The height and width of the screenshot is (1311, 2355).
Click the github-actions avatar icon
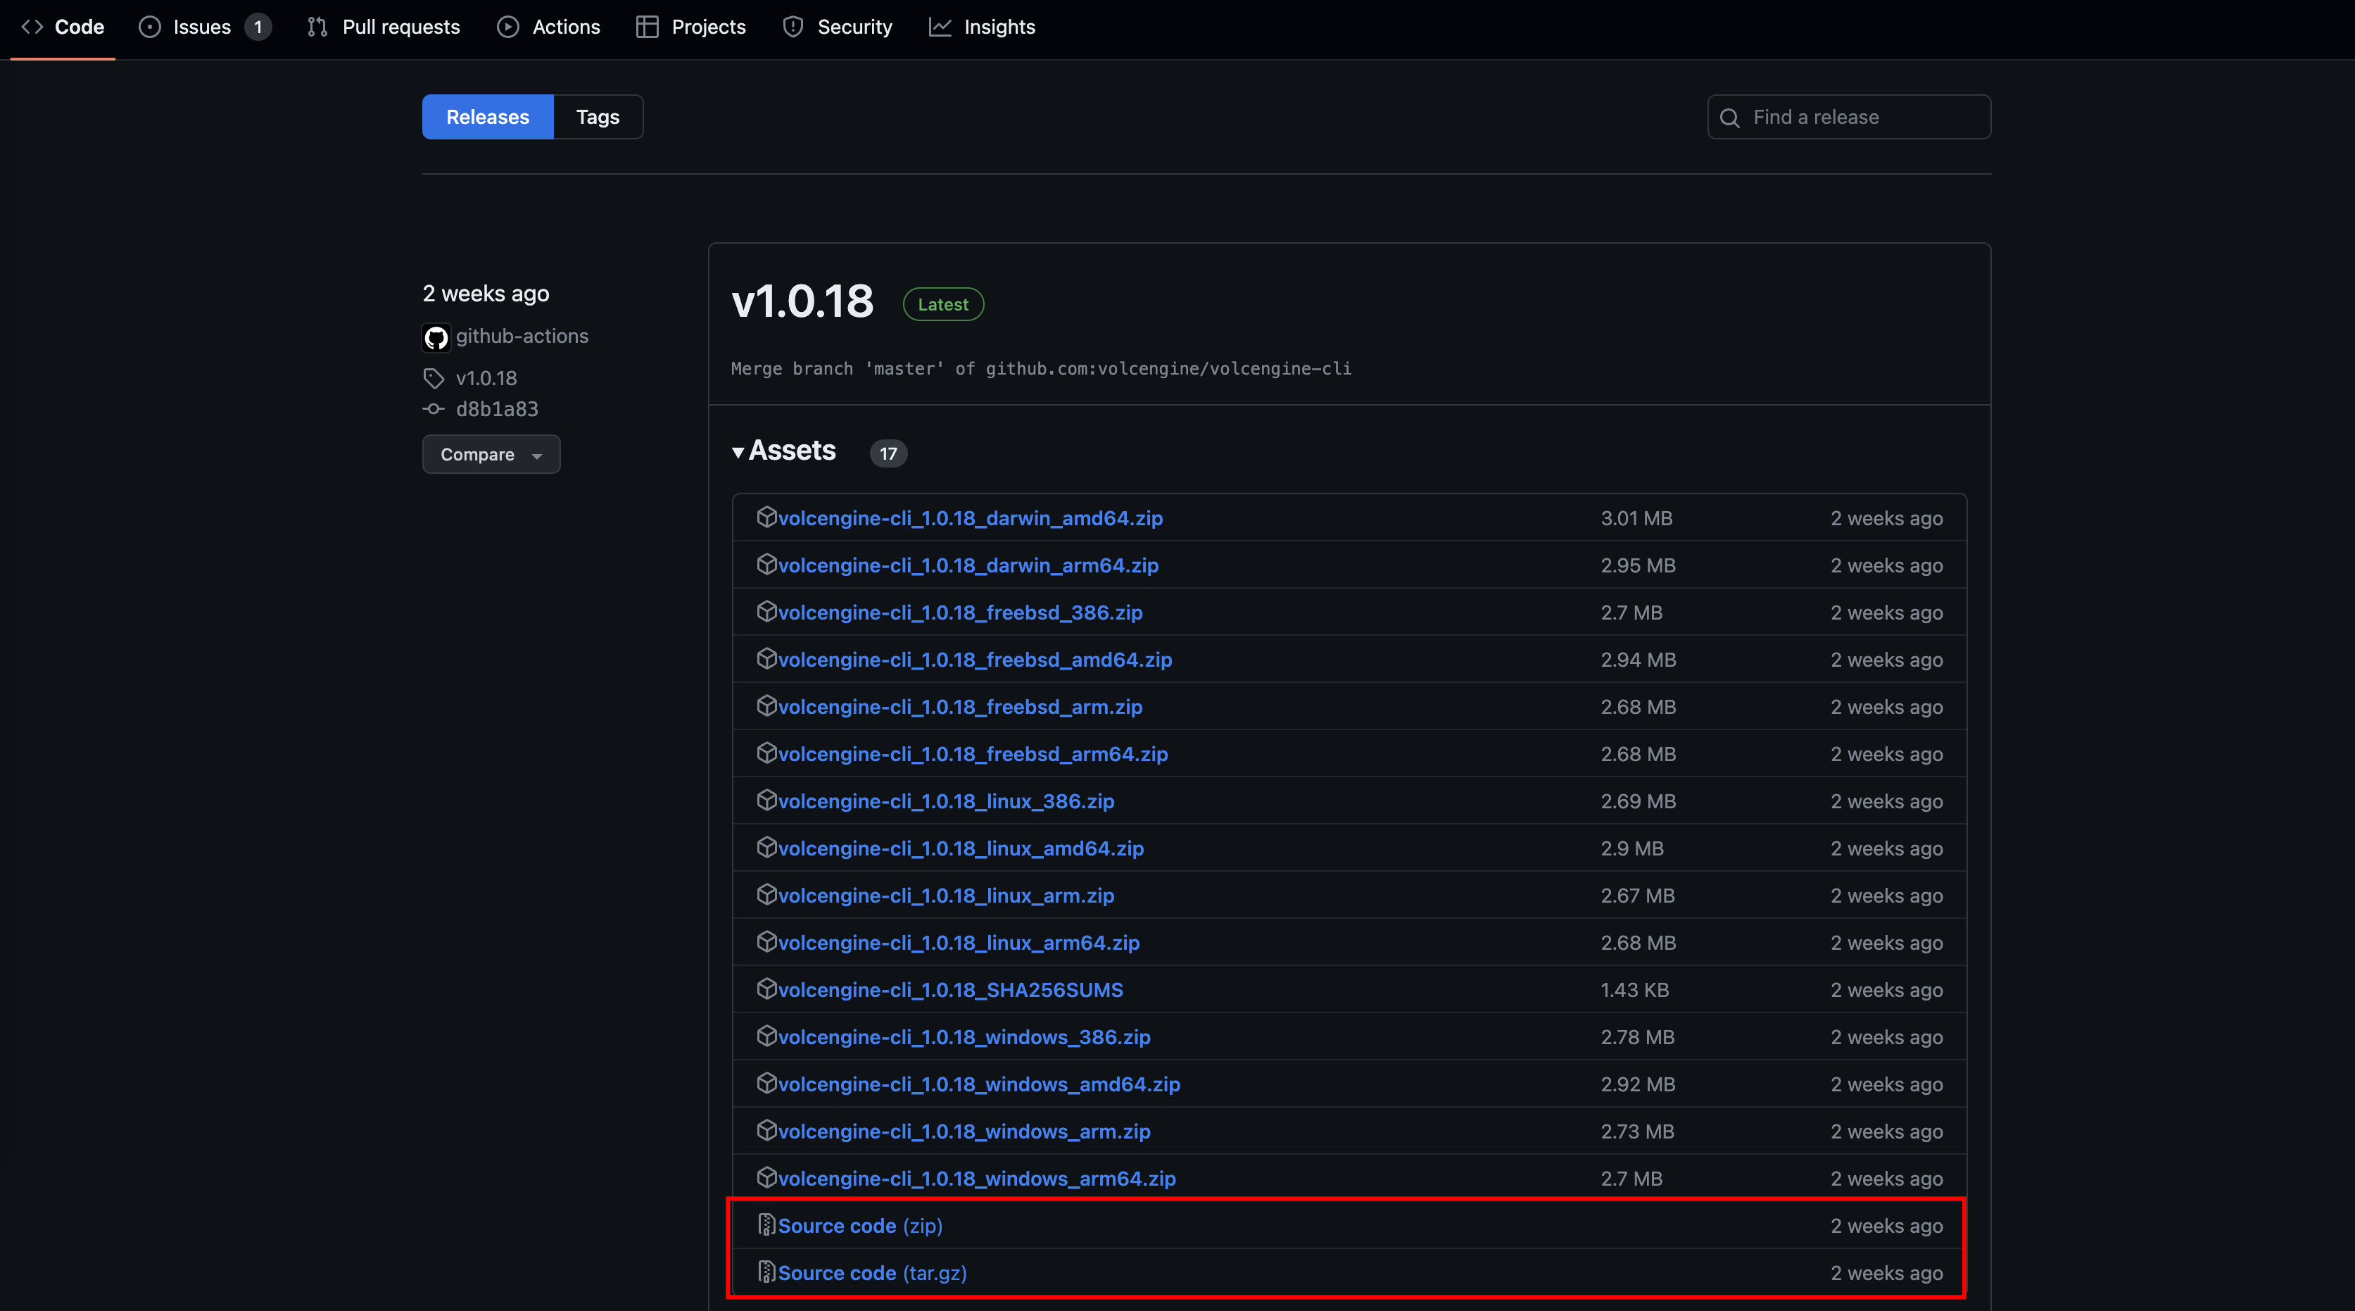click(436, 337)
